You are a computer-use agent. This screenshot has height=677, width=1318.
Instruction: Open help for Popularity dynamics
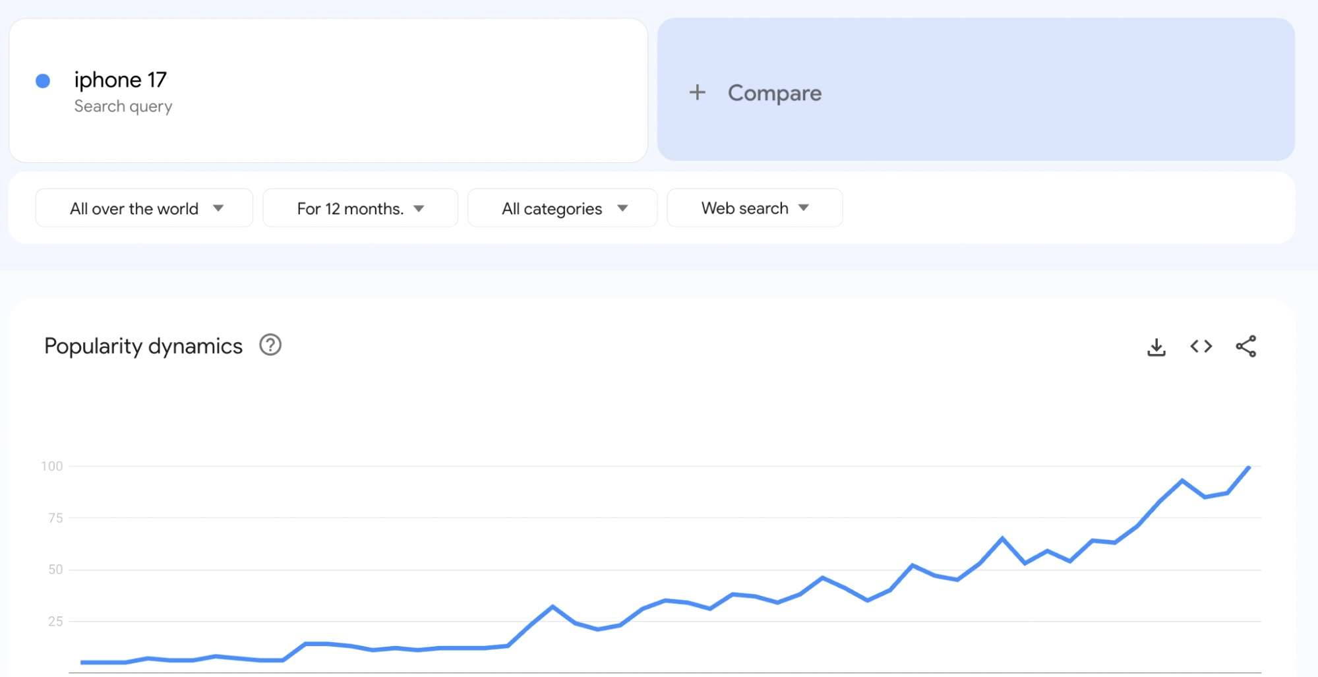270,345
